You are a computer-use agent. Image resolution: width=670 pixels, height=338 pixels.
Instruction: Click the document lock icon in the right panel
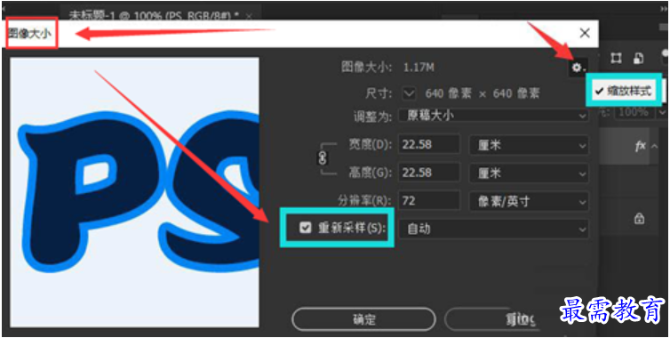point(638,59)
